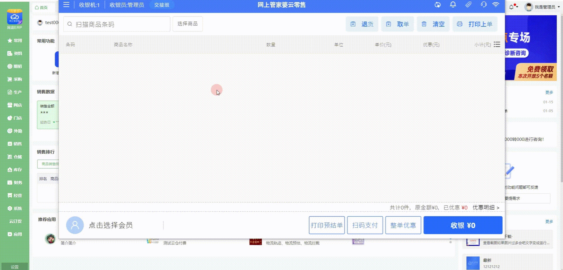Viewport: 563px width, 270px height.
Task: Open 经营 in the green sidebar
Action: [x=15, y=195]
